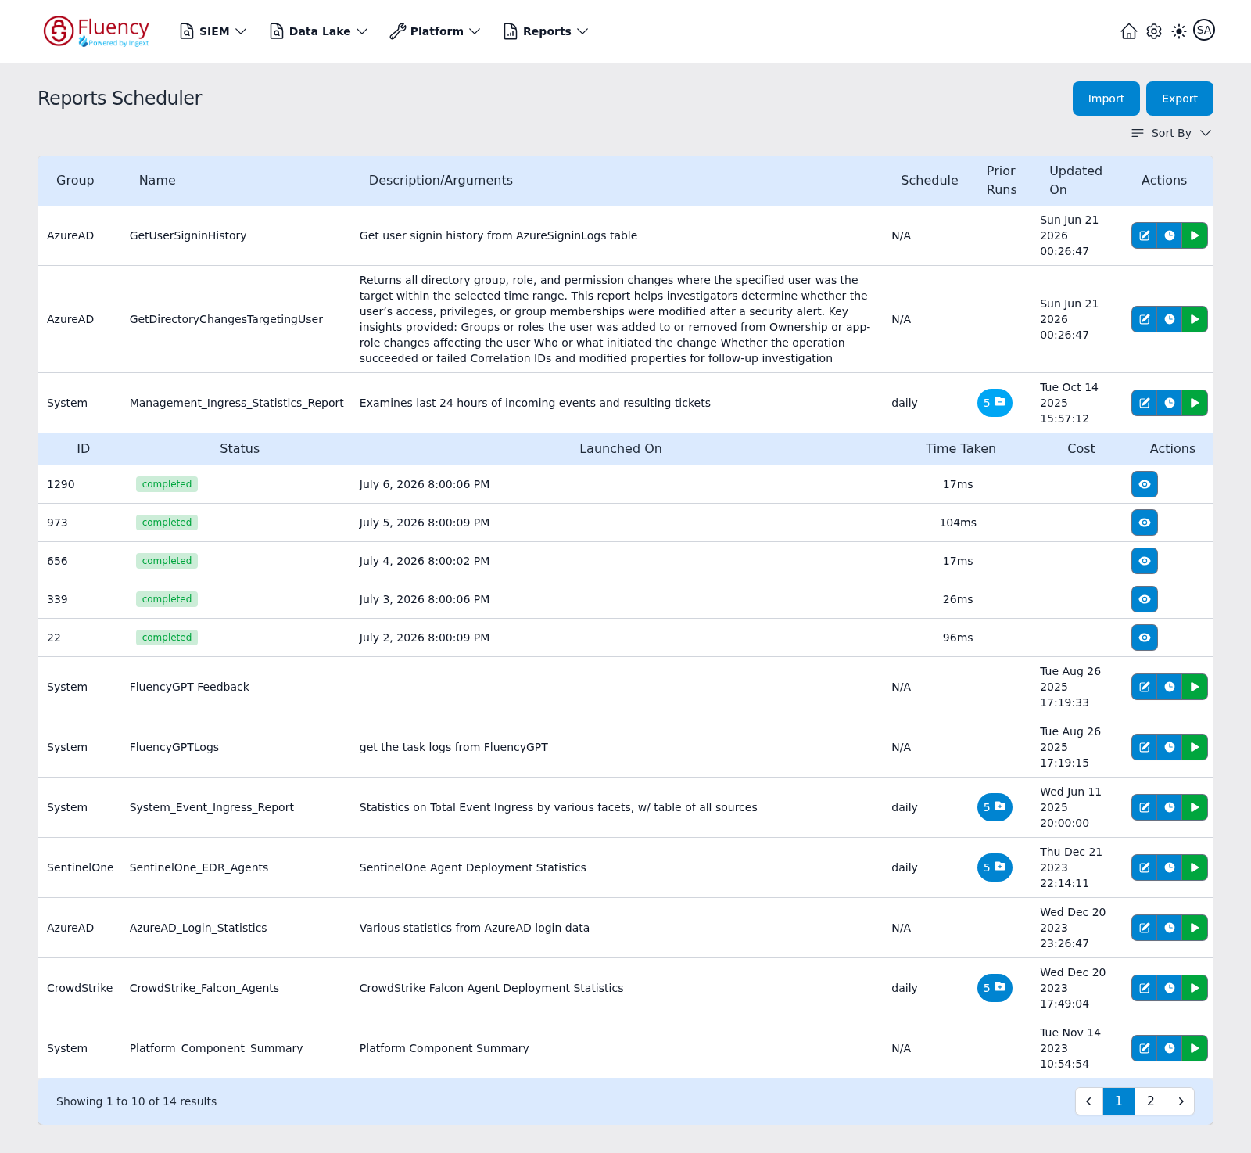Expand prior runs of System_Event_Ingress_Report

[995, 807]
